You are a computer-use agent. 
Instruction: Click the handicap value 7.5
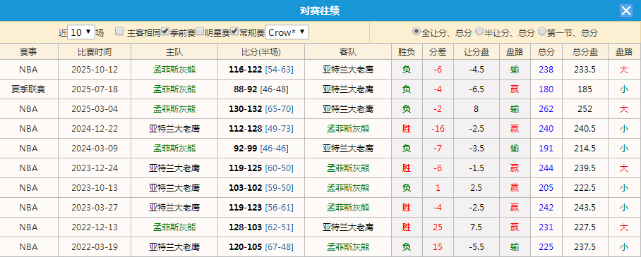coord(477,227)
